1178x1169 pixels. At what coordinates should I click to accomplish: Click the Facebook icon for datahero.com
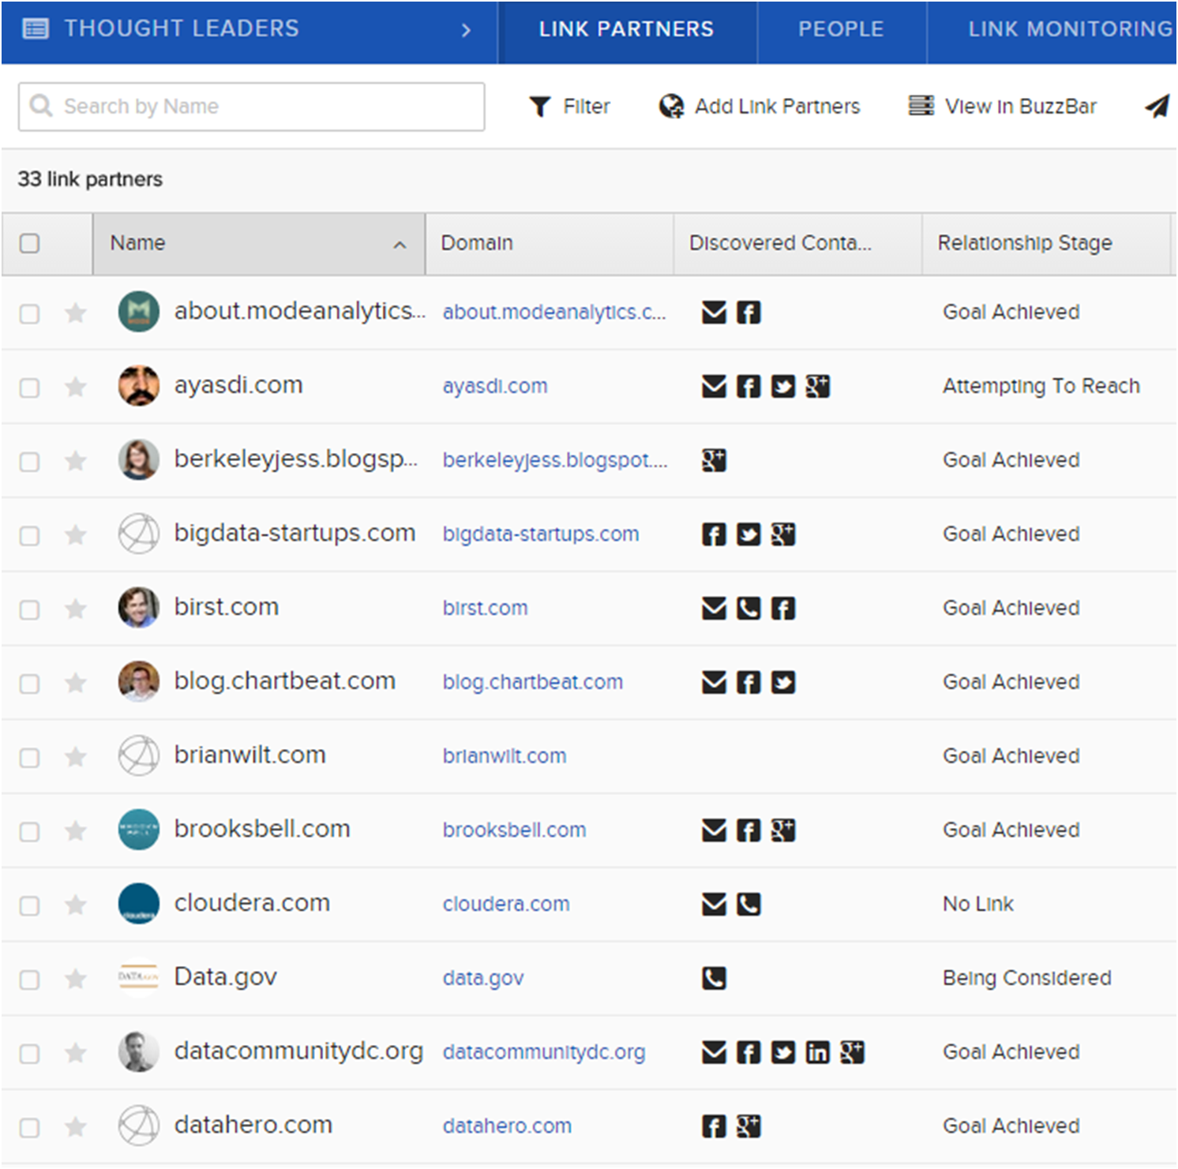(x=714, y=1126)
